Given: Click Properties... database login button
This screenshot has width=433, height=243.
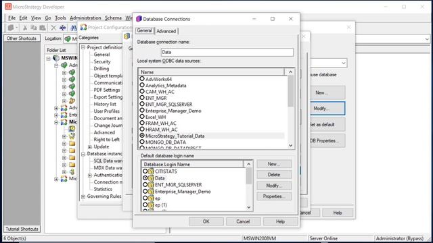Looking at the screenshot, I should 274,196.
